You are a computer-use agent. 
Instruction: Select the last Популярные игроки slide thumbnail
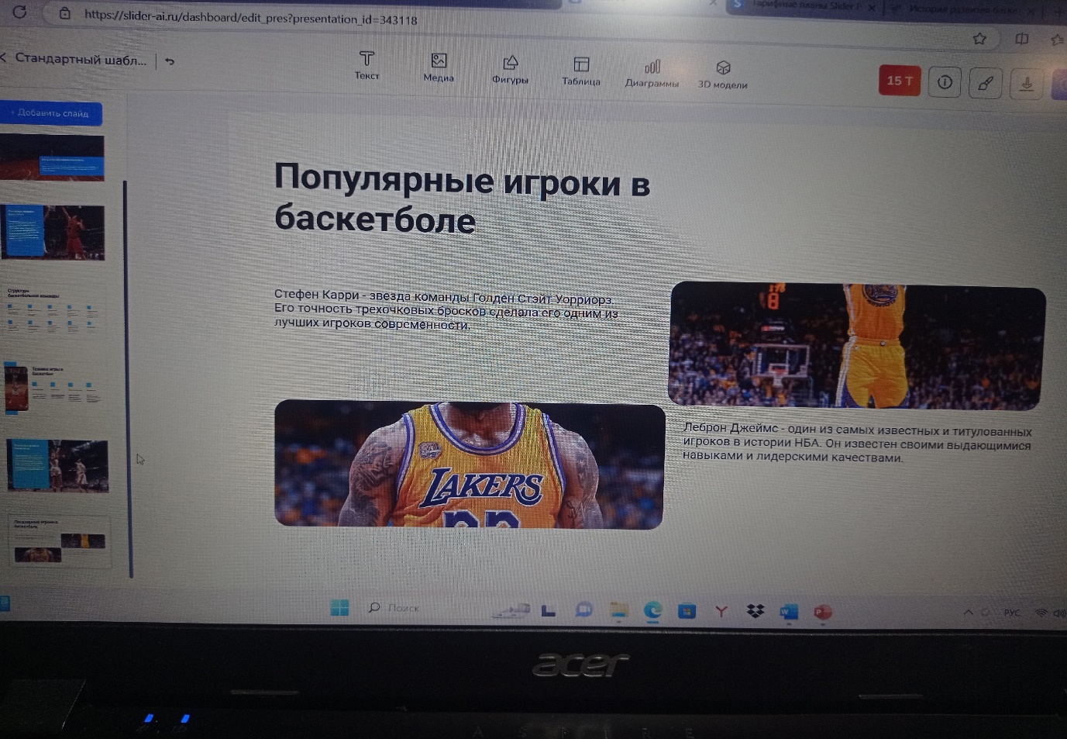point(60,541)
